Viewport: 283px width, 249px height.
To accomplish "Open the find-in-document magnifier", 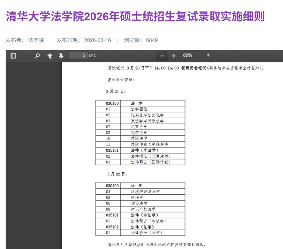I will click(37, 56).
